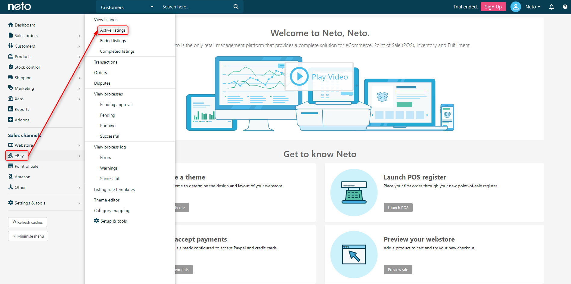Expand the Shipping submenu chevron
The image size is (571, 284).
[x=79, y=78]
